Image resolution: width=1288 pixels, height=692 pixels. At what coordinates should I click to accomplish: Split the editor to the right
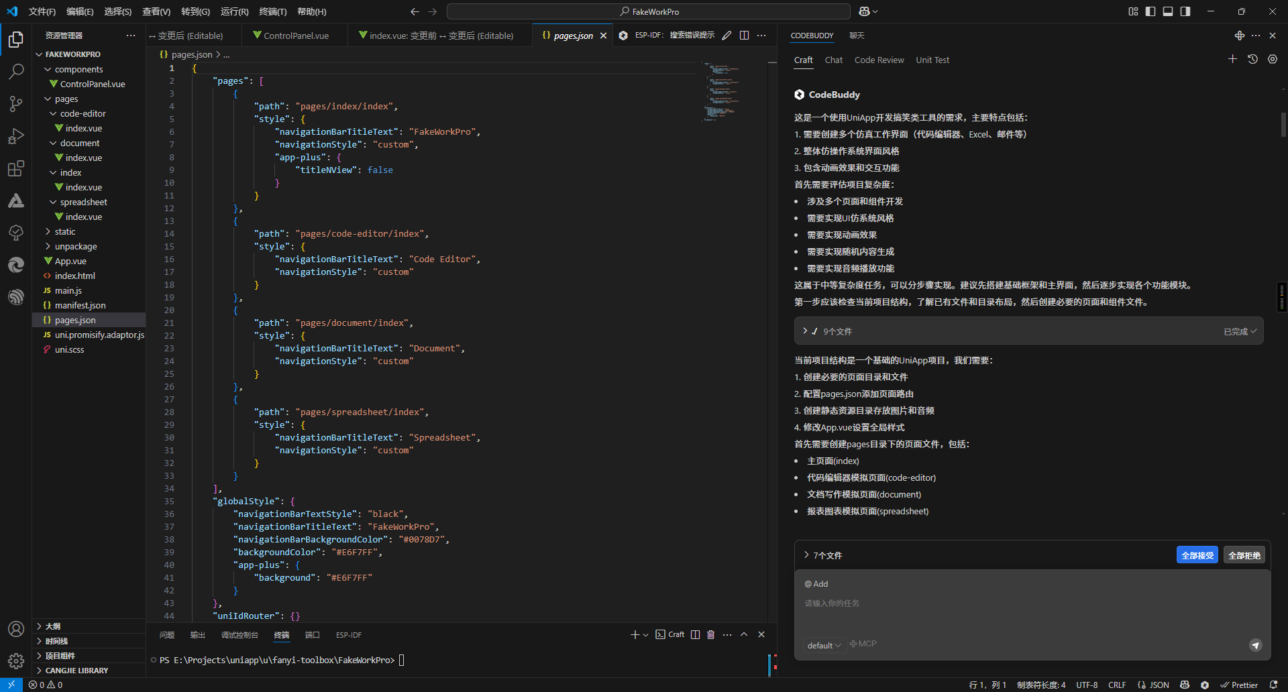745,36
